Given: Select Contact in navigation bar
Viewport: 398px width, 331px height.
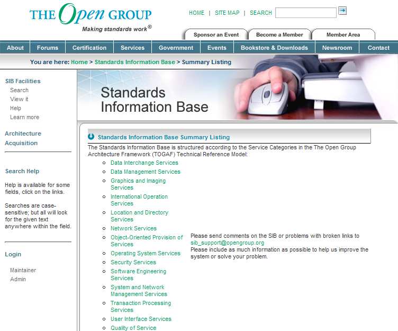Looking at the screenshot, I should point(378,48).
